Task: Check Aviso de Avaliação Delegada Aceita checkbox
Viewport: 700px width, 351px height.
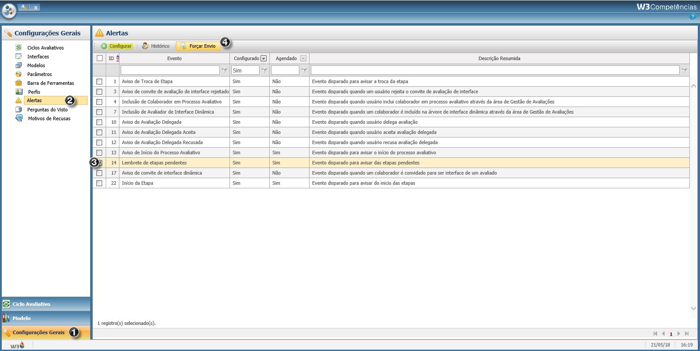Action: [99, 132]
